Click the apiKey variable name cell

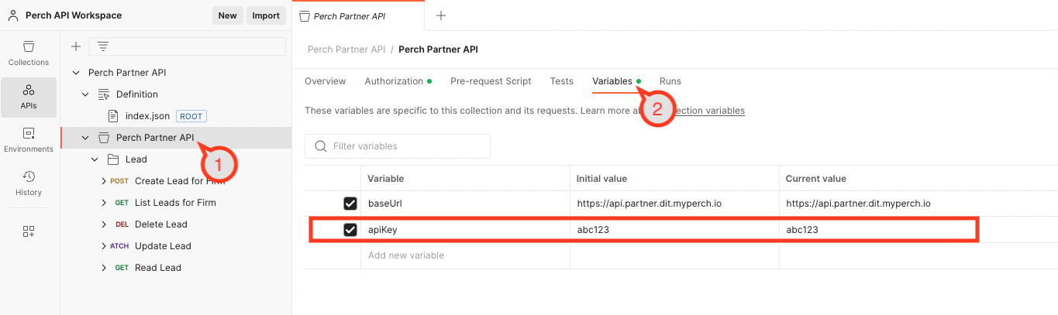[465, 230]
